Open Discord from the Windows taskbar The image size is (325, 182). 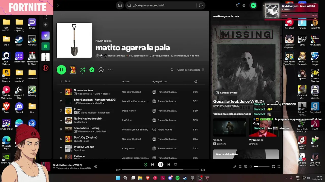point(170,178)
